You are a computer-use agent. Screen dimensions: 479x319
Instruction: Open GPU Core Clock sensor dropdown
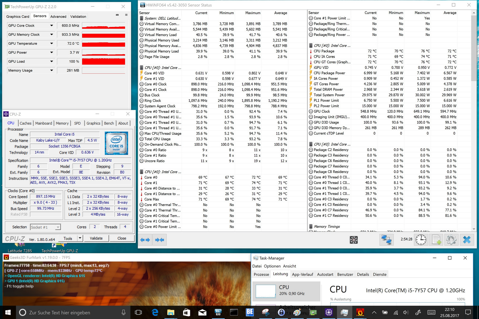click(x=52, y=26)
